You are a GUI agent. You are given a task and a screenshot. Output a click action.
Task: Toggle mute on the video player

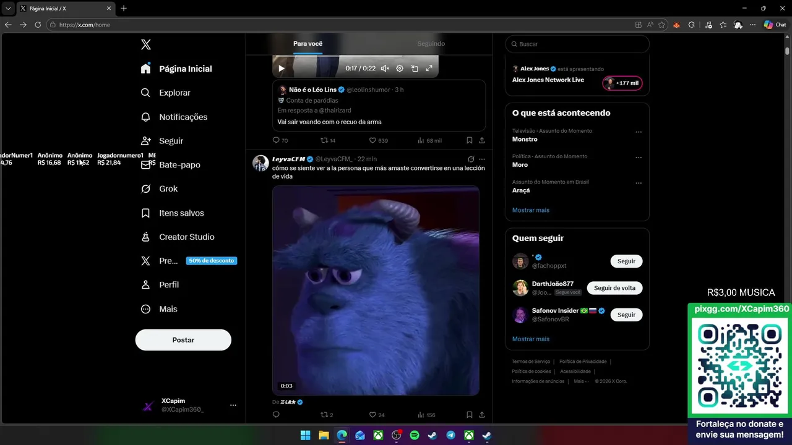385,69
